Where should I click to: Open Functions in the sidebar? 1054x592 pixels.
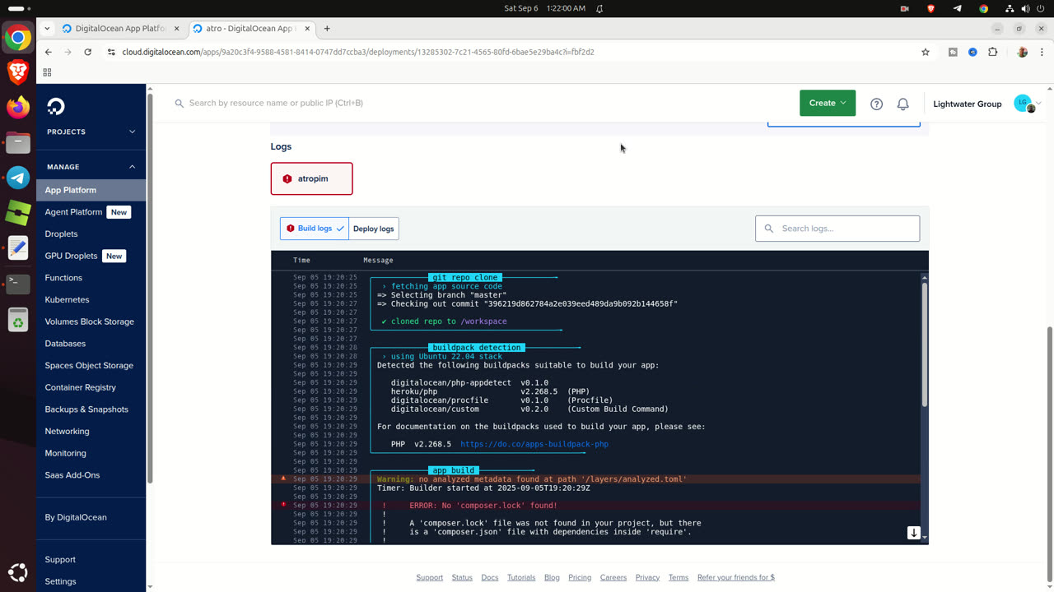(x=63, y=278)
